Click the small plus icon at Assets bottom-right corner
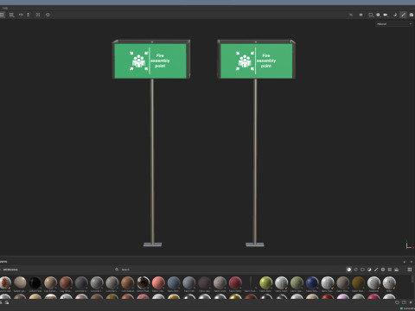The image size is (415, 311). click(x=411, y=302)
